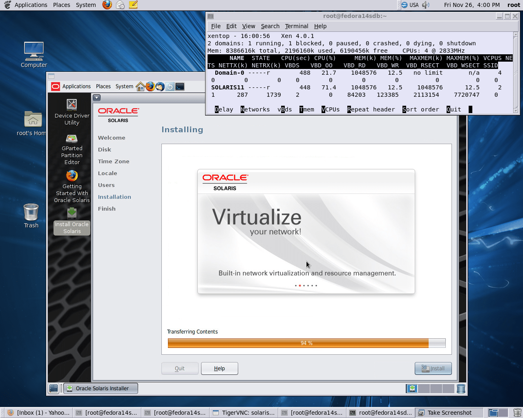The height and width of the screenshot is (418, 523).
Task: Open the Device Driver Utility icon
Action: [72, 112]
